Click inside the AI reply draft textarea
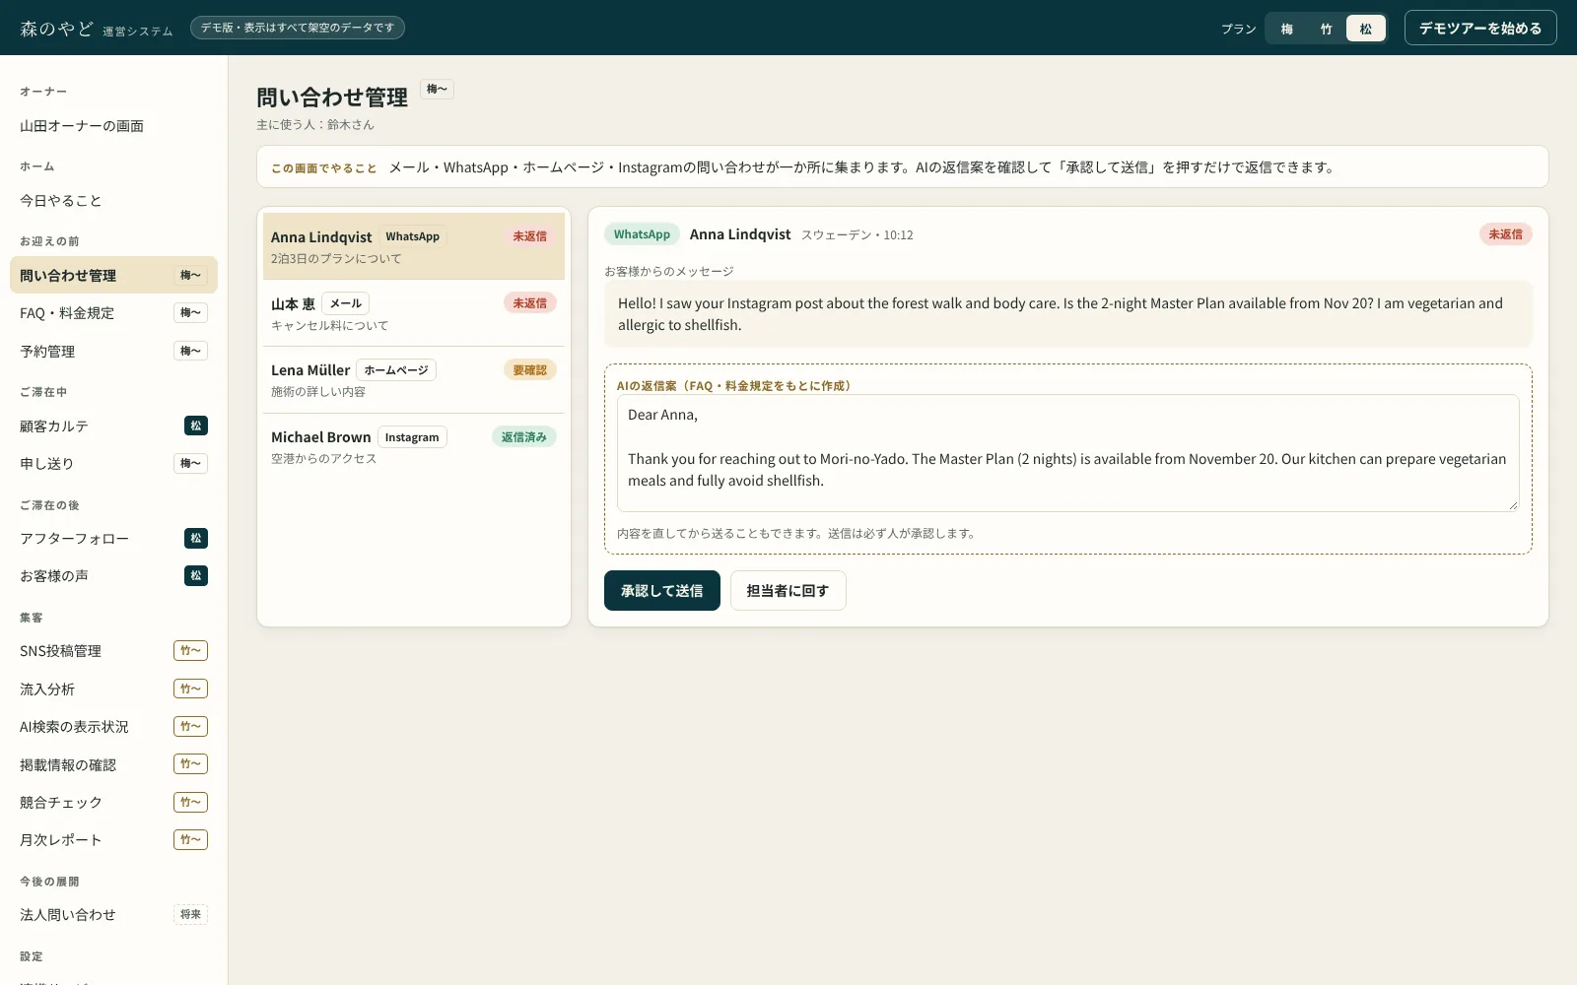The image size is (1577, 985). pos(1067,453)
